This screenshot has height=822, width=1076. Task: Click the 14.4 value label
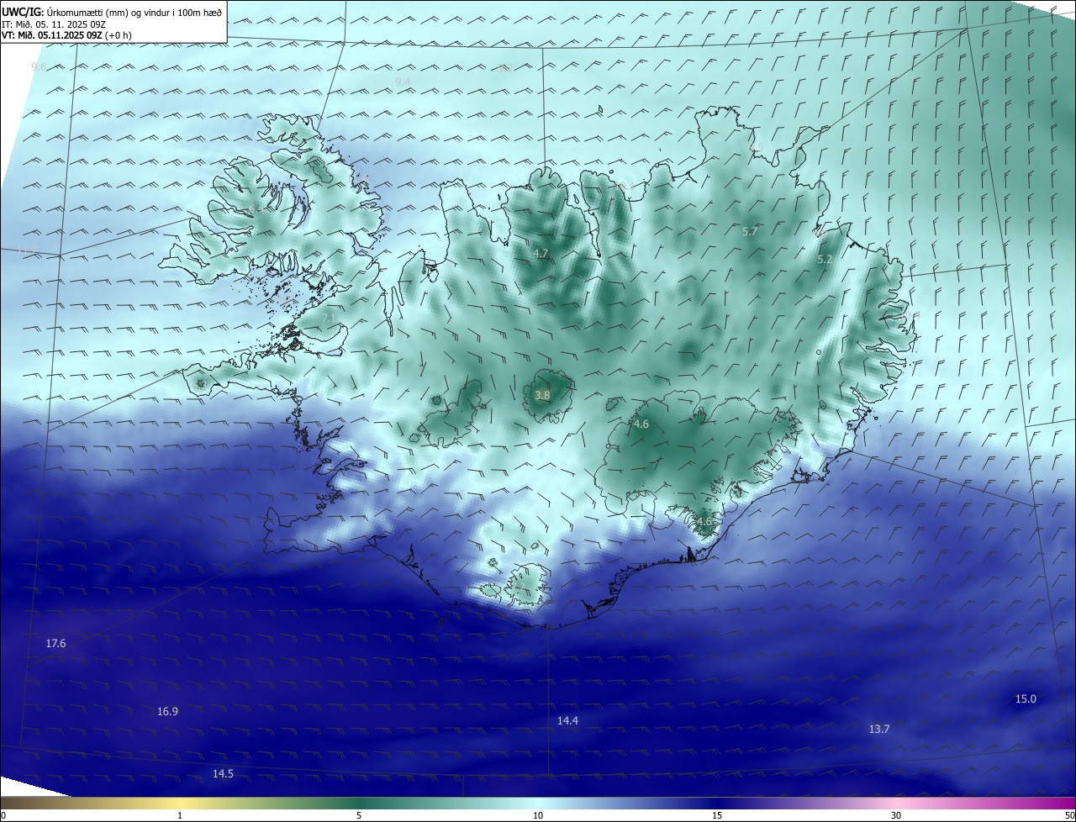coord(567,720)
